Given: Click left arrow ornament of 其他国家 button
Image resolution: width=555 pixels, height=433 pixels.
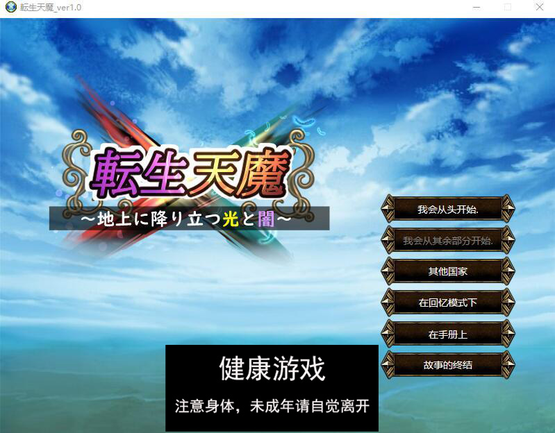Looking at the screenshot, I should [x=388, y=271].
